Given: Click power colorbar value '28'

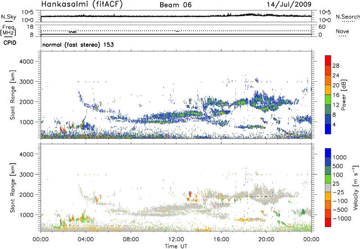Looking at the screenshot, I should coord(336,66).
